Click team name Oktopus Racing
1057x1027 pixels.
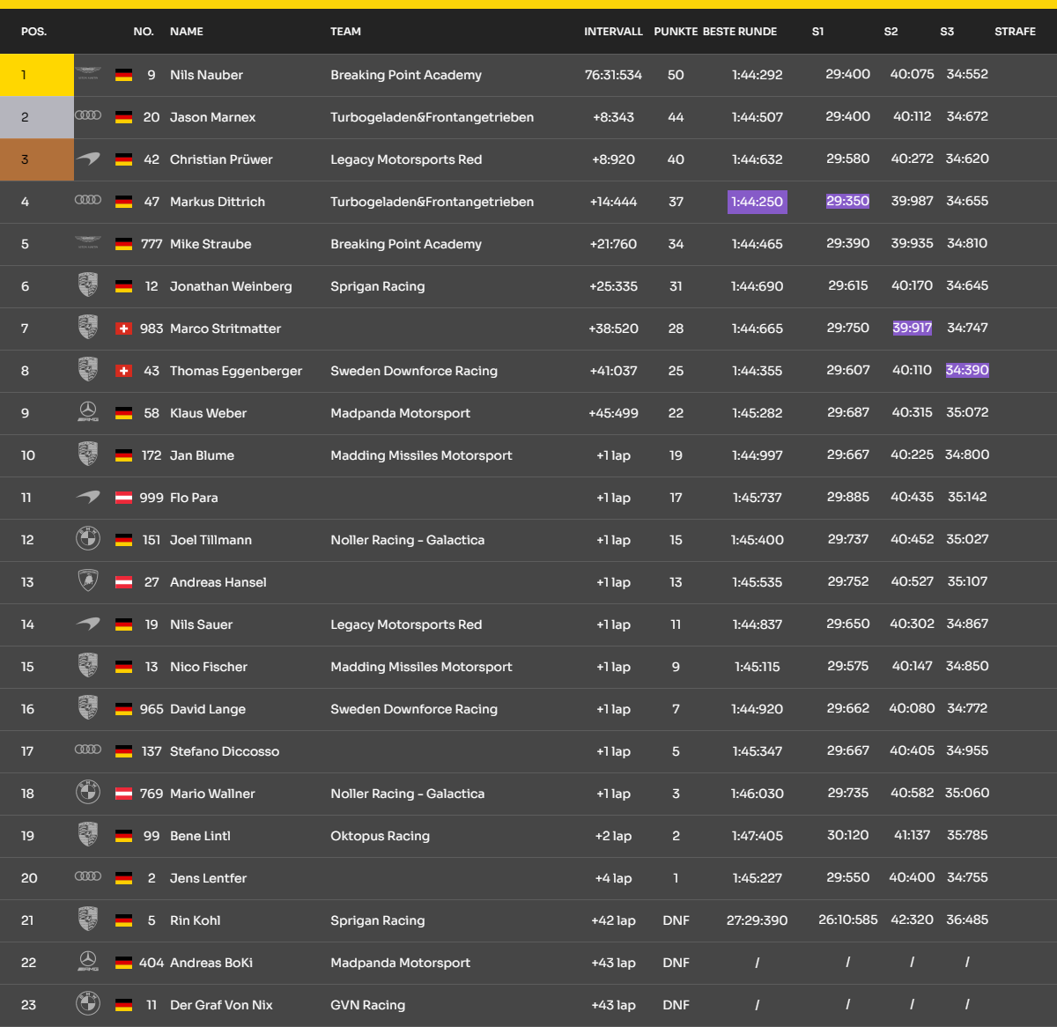point(380,836)
